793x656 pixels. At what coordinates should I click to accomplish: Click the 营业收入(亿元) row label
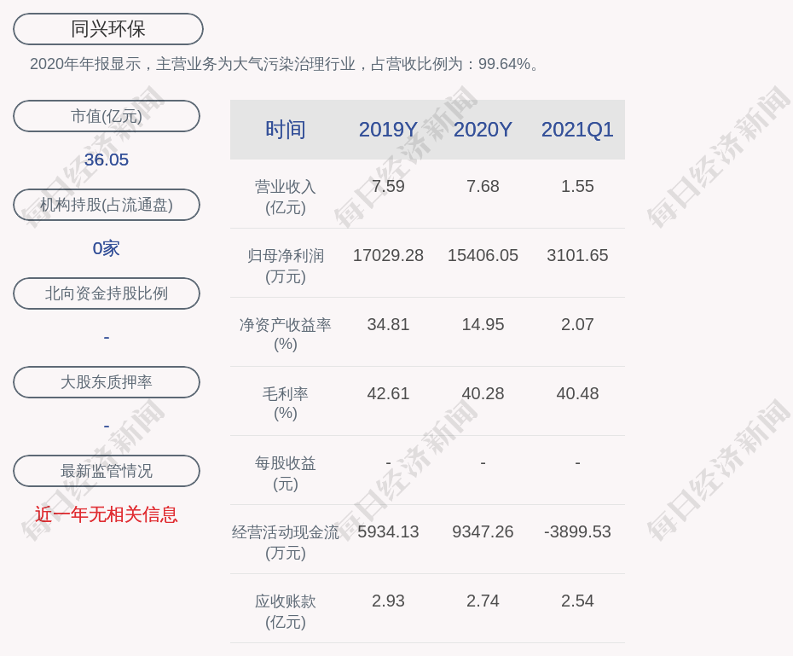[286, 196]
